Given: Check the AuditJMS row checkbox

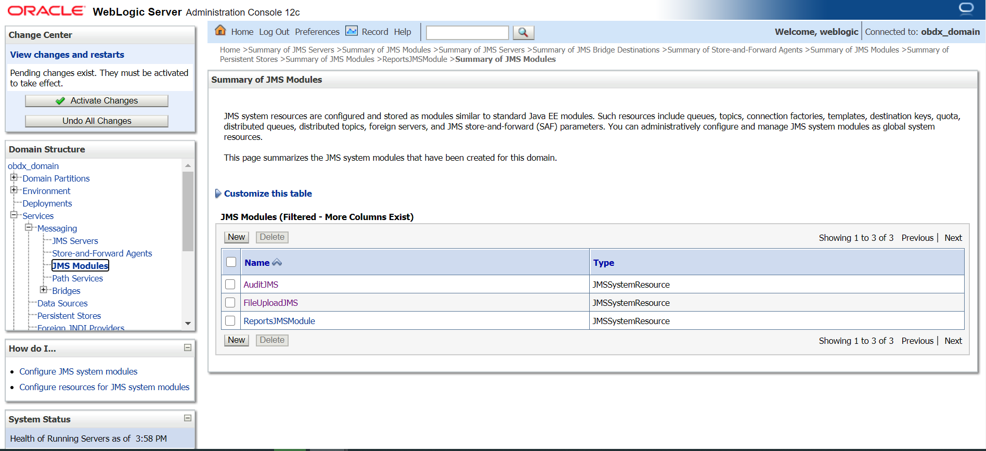Looking at the screenshot, I should (x=230, y=285).
